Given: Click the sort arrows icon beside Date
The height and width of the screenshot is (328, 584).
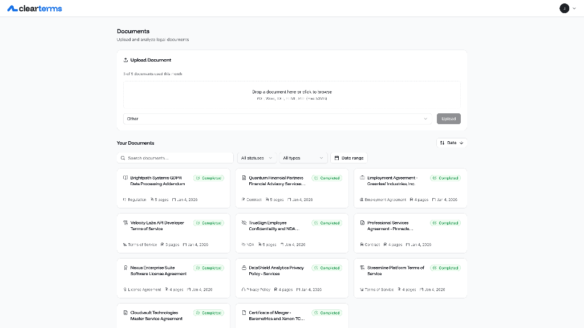Looking at the screenshot, I should 442,143.
